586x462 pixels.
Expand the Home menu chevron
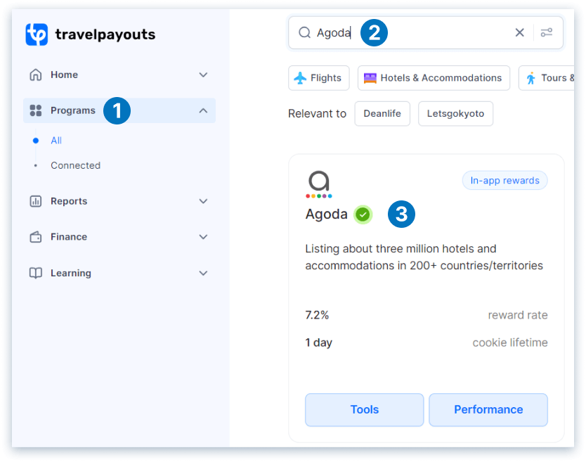pos(203,75)
